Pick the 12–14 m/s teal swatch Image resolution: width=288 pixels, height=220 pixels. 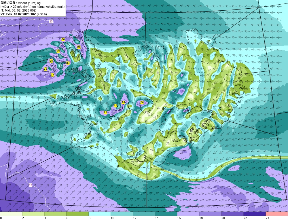tap(144, 214)
